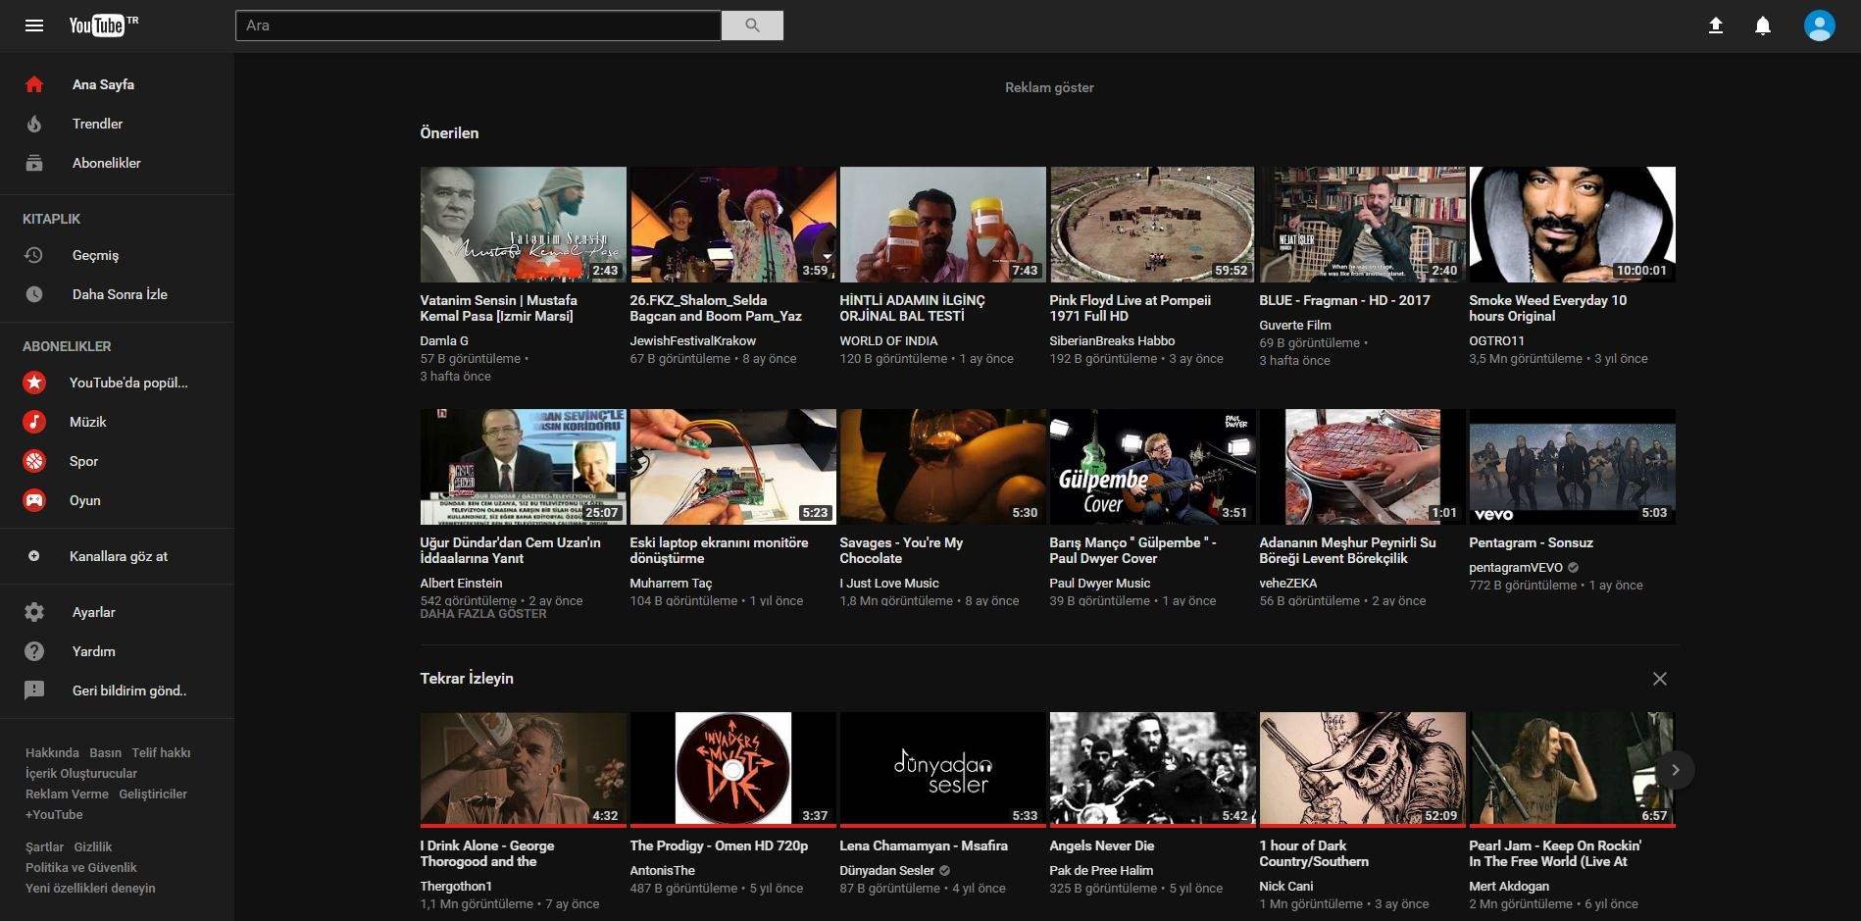Click the Reklam göster link

(x=1049, y=87)
